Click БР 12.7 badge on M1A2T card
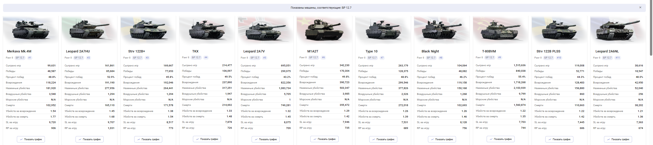 (314, 57)
